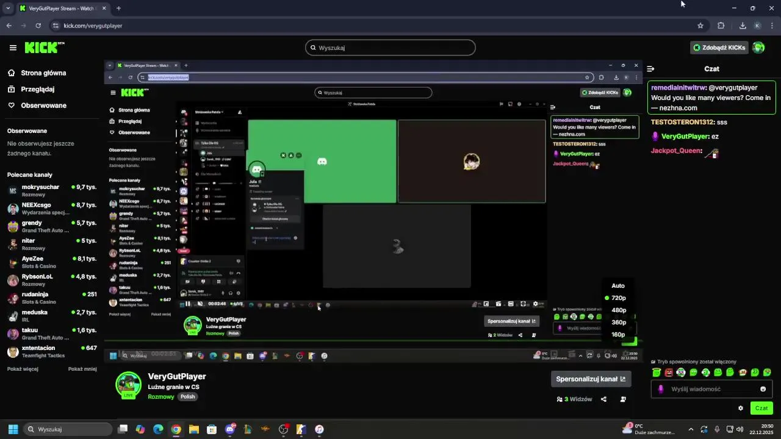Viewport: 781px width, 439px height.
Task: Open Chrome three-dot menu
Action: [772, 26]
